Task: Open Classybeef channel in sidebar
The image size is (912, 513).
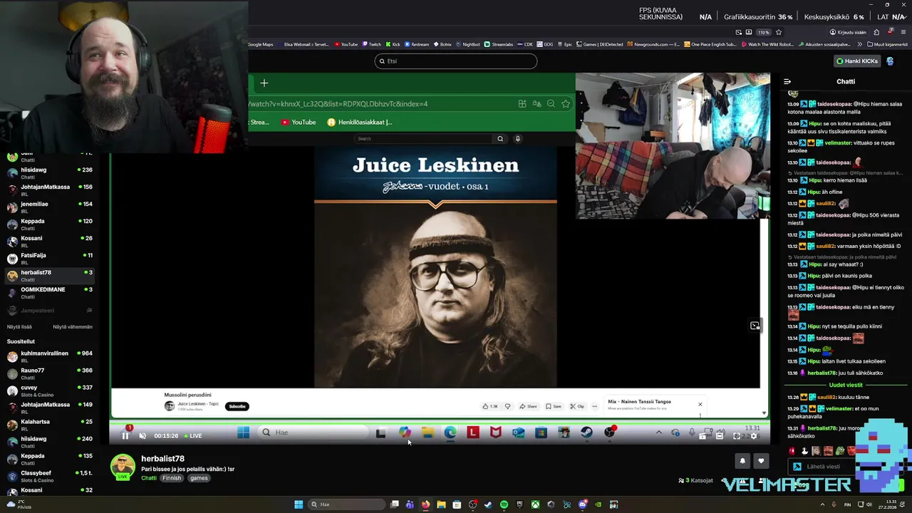Action: pos(50,476)
